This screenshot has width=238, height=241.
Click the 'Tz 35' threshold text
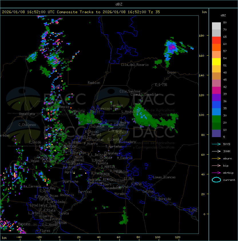154,12
